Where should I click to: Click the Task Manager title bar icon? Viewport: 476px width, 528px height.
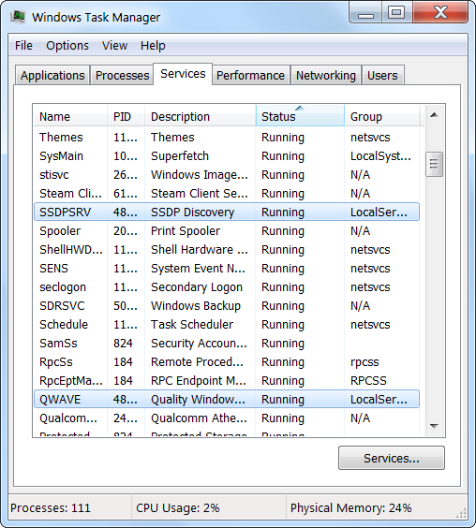(x=18, y=17)
